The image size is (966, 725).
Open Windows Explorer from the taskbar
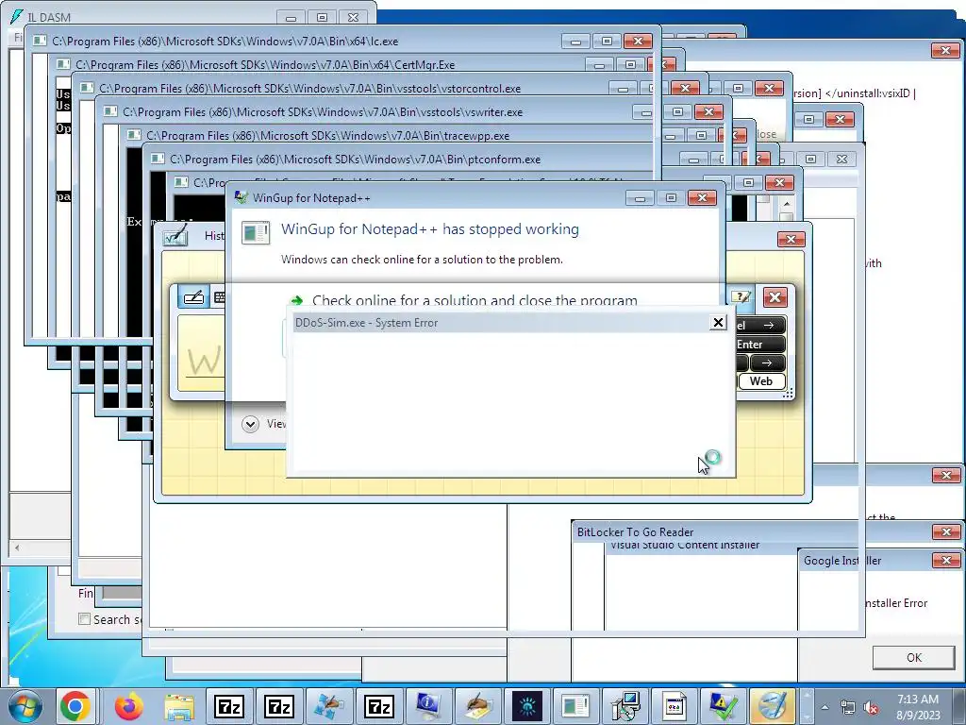click(x=178, y=706)
